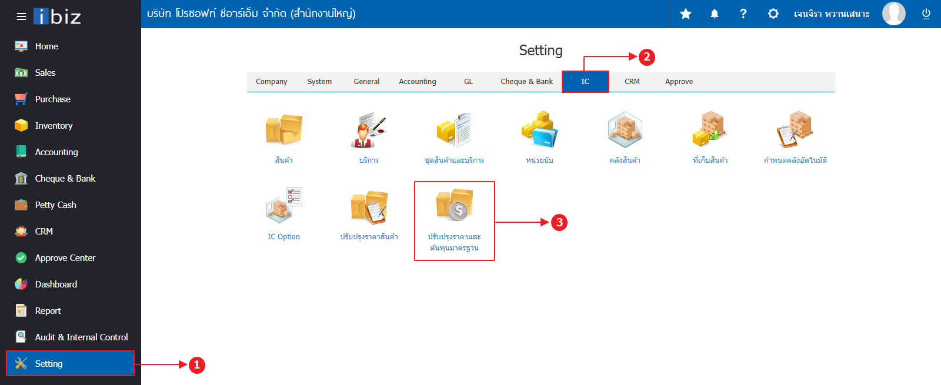Click the power logout button
Image resolution: width=941 pixels, height=385 pixels.
pyautogui.click(x=926, y=14)
